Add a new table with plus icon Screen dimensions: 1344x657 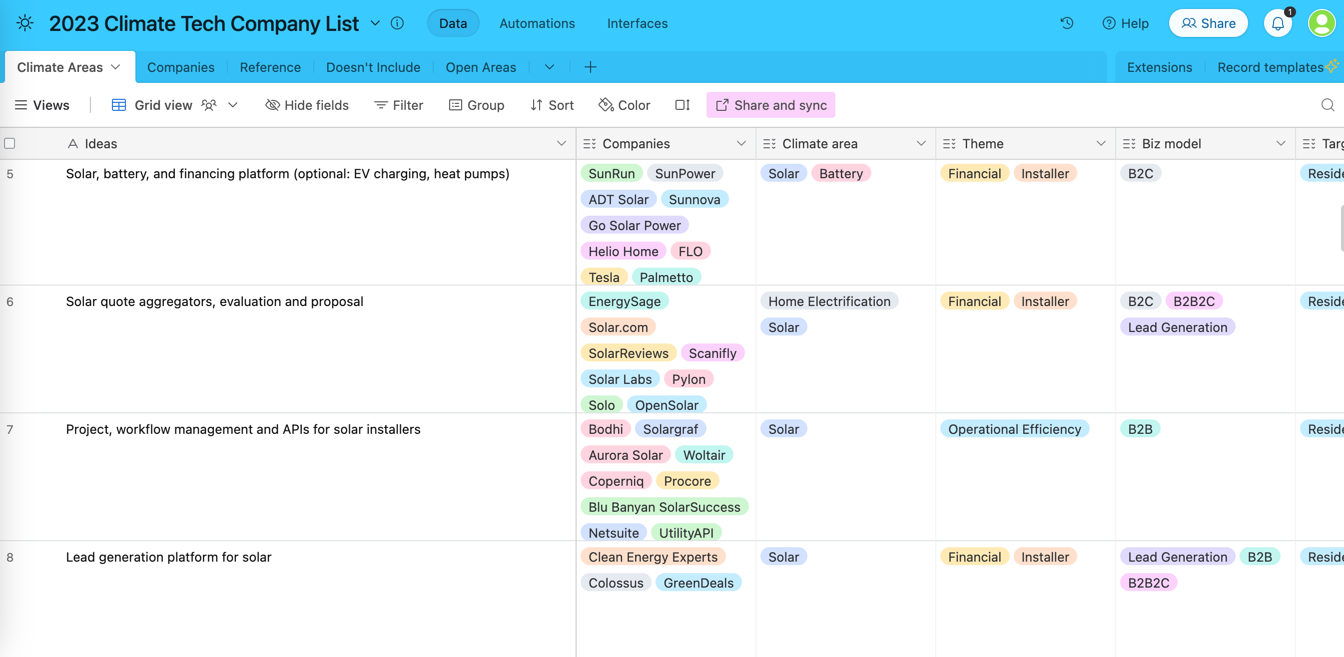tap(590, 67)
